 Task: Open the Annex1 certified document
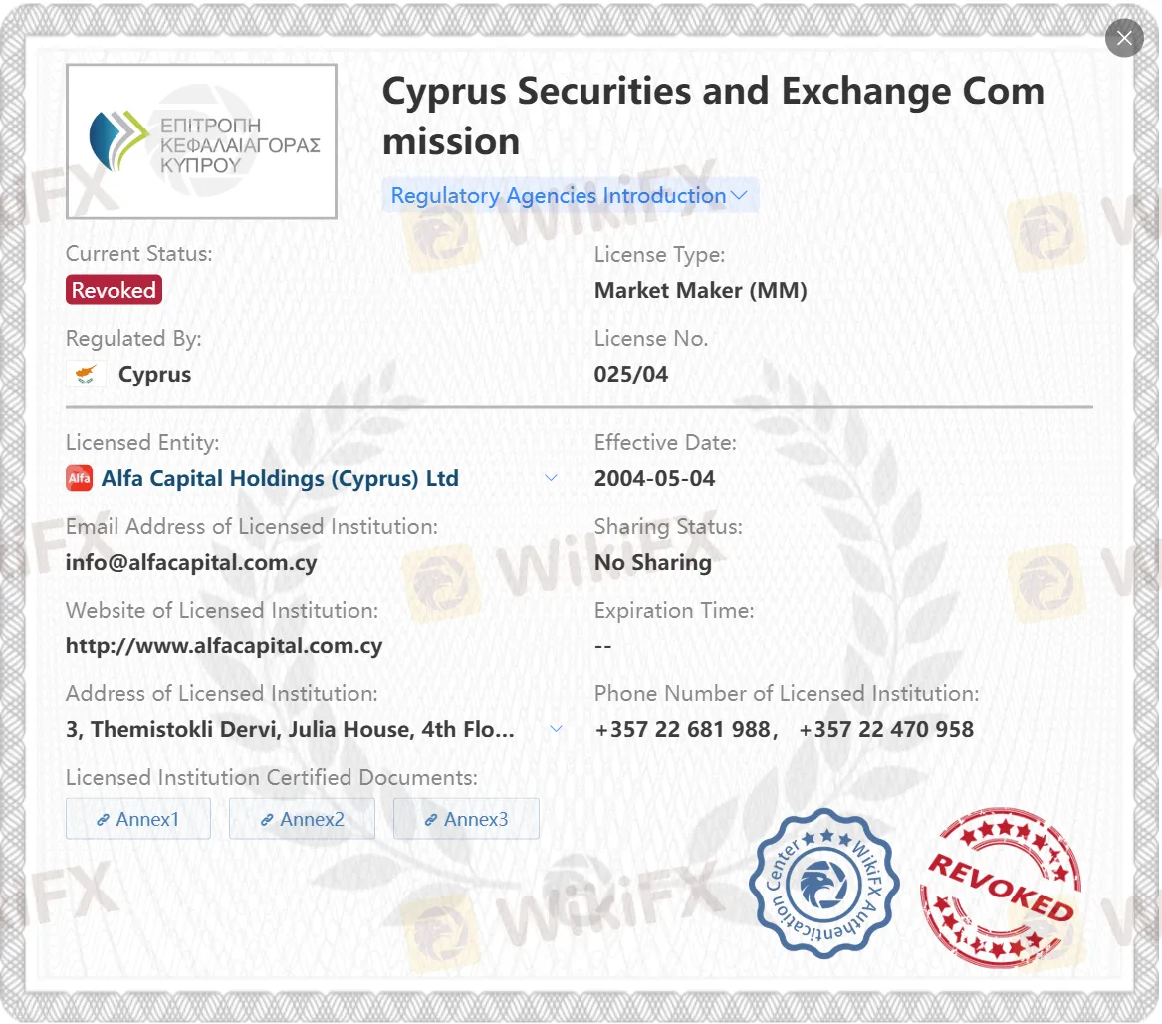click(x=137, y=819)
